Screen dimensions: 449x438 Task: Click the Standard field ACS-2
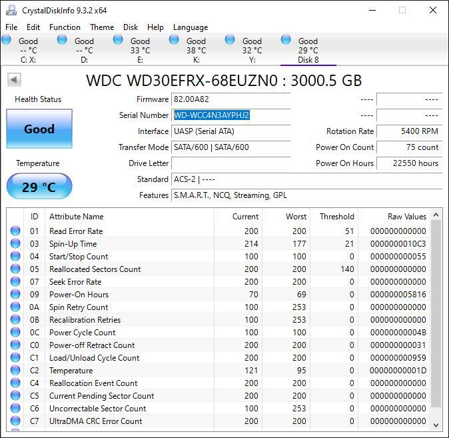(x=307, y=179)
